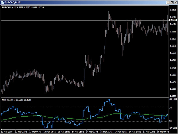The image size is (178, 134).
Task: Click the RSI scale minimum 37.3804
Action: coord(173,128)
